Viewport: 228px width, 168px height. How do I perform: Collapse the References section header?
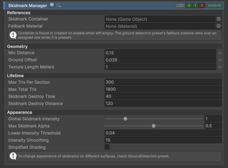(x=114, y=12)
